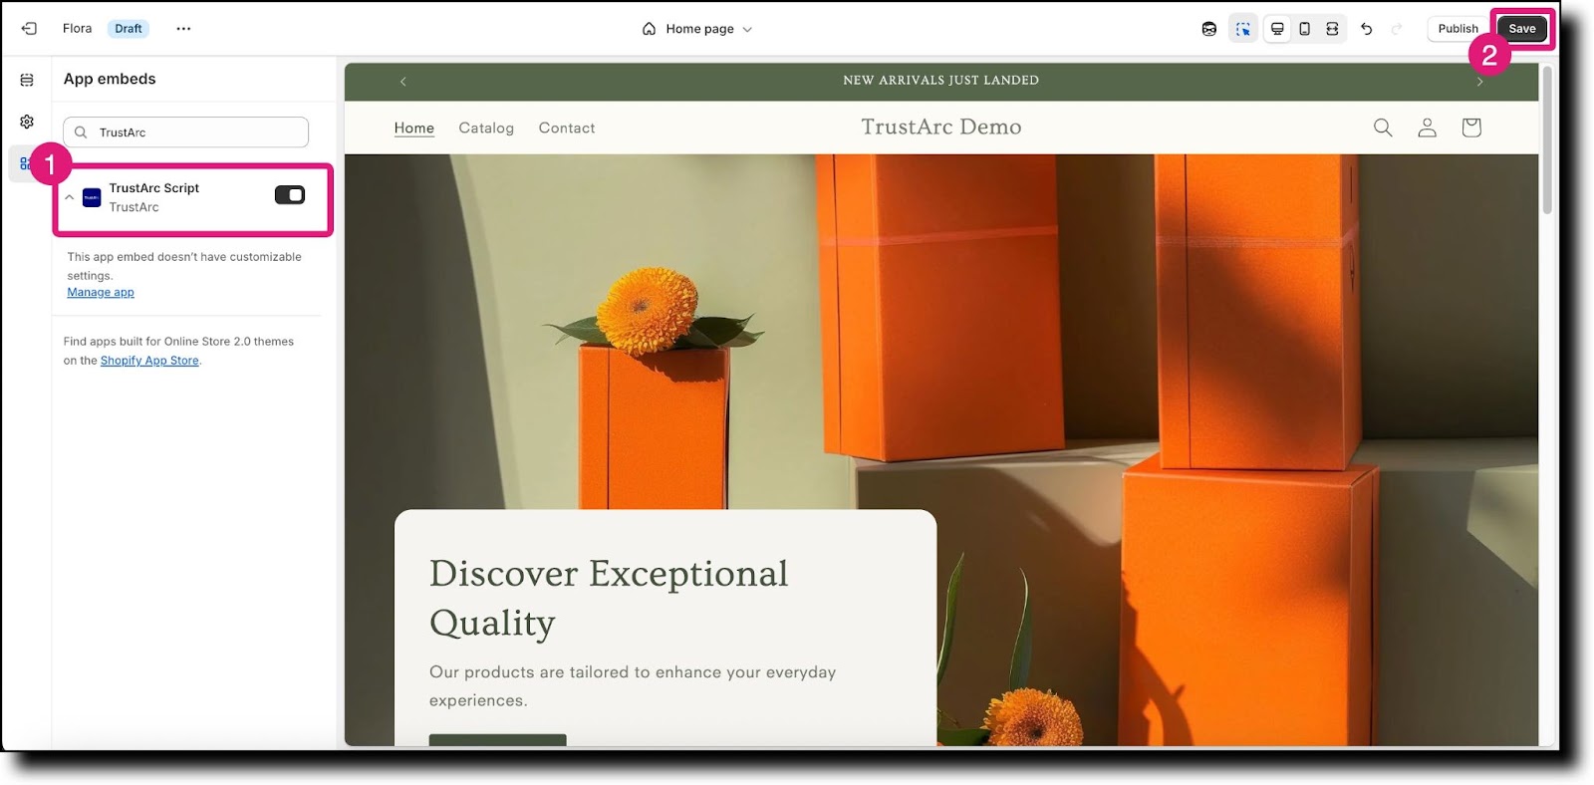
Task: Open the three-dot theme actions menu
Action: [183, 29]
